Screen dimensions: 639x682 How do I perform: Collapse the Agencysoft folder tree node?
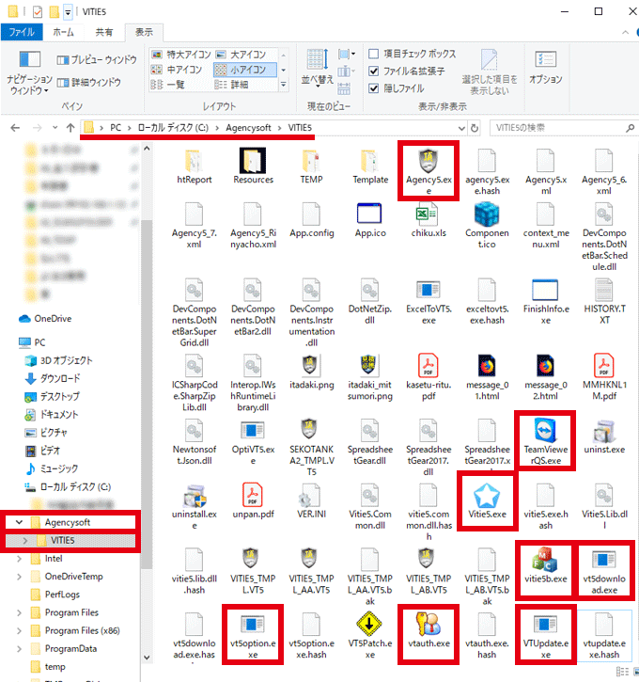click(x=21, y=522)
